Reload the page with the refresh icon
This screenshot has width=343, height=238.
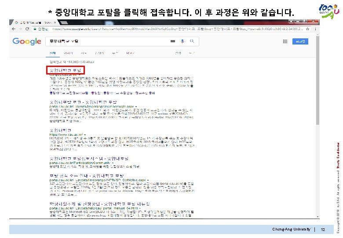pyautogui.click(x=27, y=29)
